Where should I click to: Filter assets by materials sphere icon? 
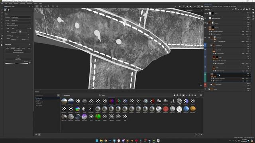coord(175,95)
